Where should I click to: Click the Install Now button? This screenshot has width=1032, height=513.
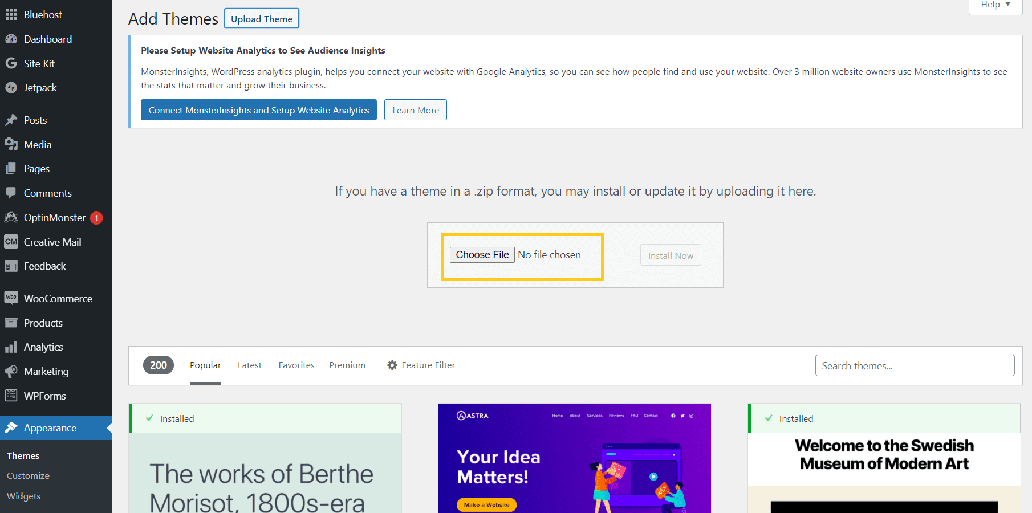click(x=671, y=255)
